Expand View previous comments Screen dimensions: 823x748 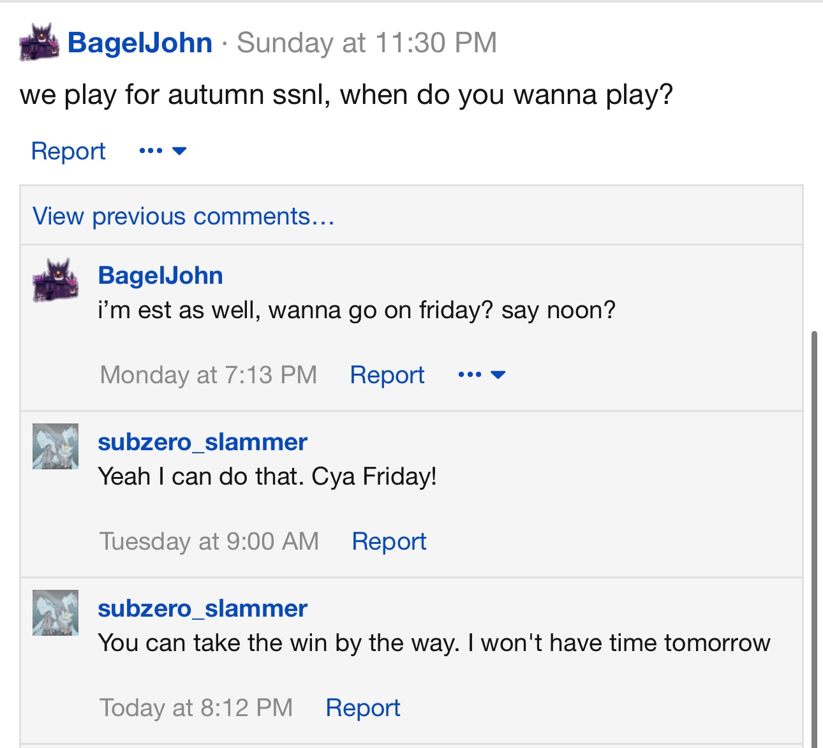coord(184,216)
